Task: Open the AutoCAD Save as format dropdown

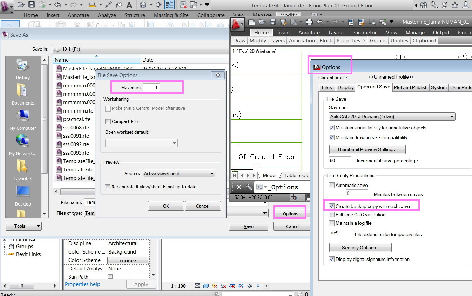Action: tap(392, 116)
